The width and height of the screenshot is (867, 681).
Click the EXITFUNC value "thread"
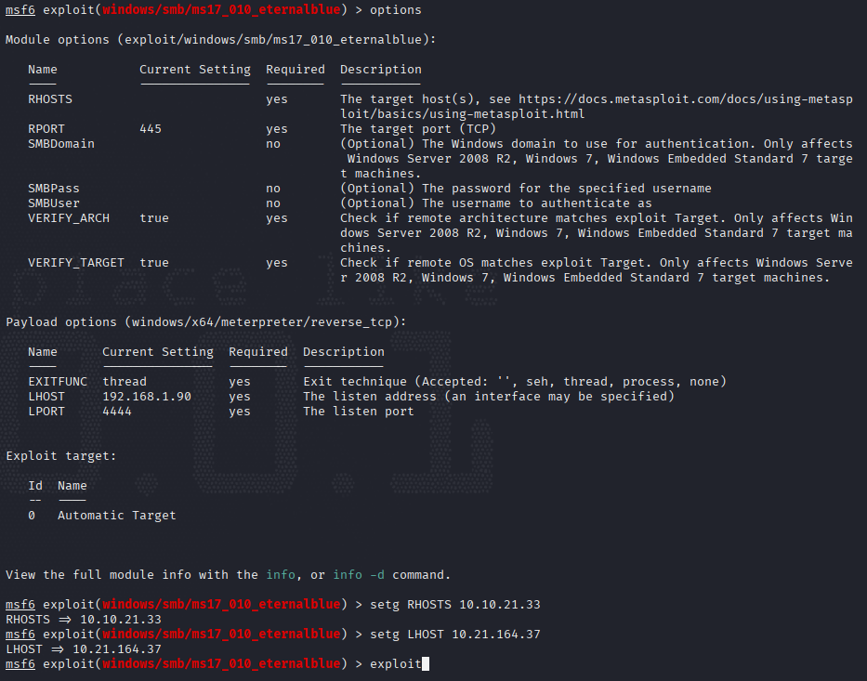(125, 382)
